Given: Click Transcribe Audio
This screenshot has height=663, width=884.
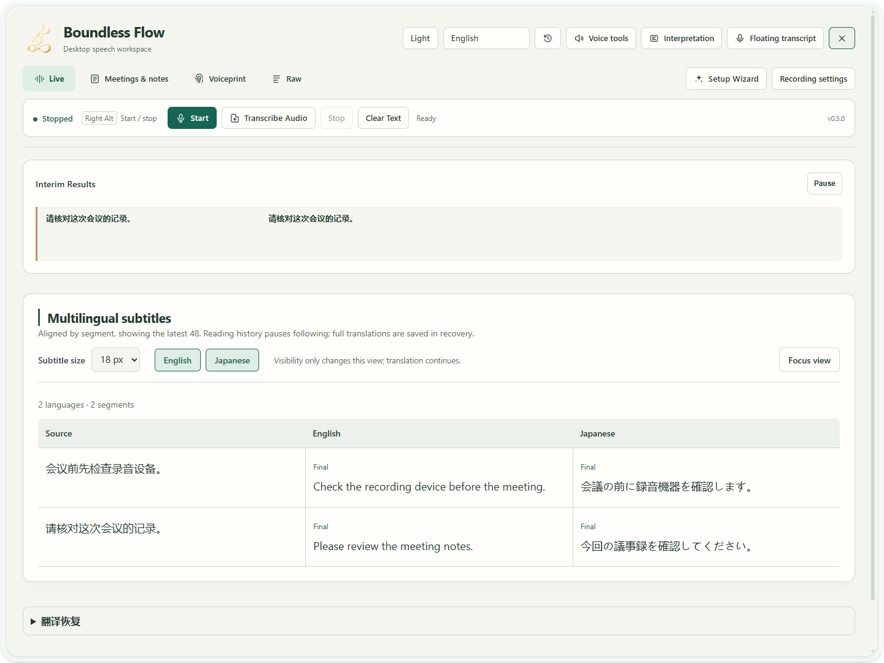Looking at the screenshot, I should pos(268,118).
